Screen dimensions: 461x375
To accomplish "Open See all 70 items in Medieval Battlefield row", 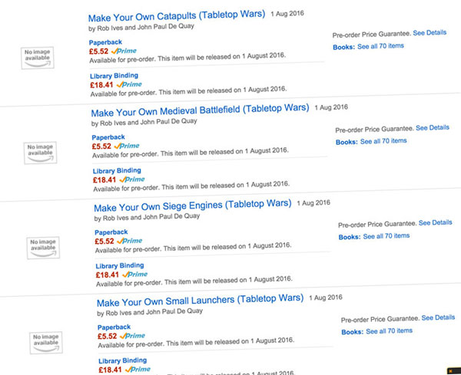I will click(383, 141).
